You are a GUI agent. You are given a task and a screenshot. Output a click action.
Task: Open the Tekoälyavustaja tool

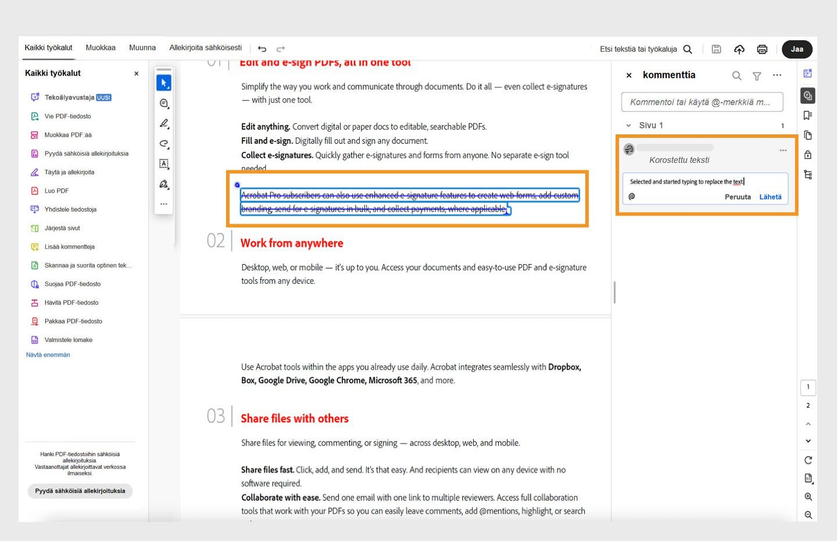70,97
